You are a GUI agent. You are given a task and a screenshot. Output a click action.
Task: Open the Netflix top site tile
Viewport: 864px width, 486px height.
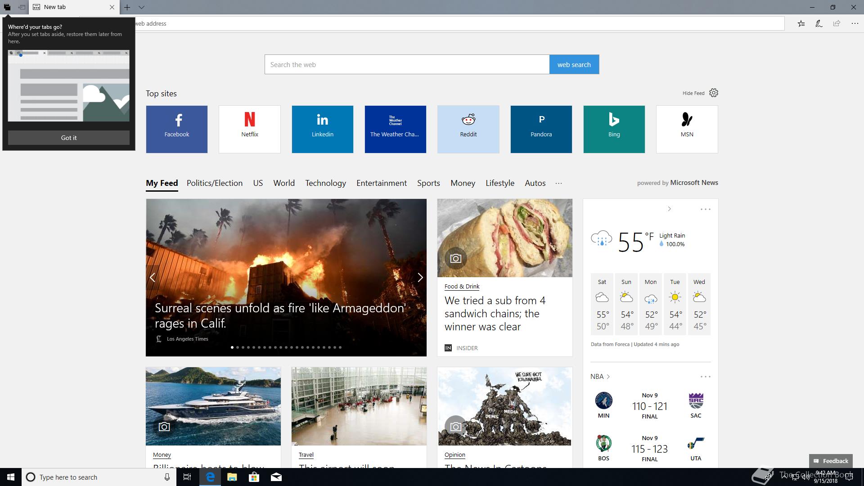click(250, 129)
